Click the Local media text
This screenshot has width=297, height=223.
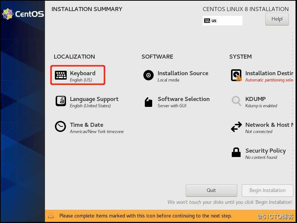pos(168,80)
